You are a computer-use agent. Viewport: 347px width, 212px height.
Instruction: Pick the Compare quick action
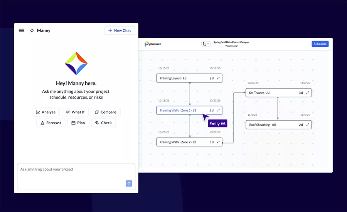(x=105, y=112)
